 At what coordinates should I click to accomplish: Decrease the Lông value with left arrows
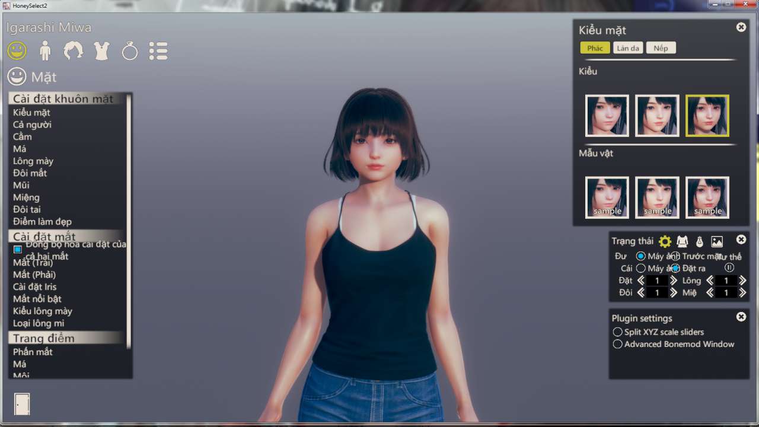pos(710,281)
